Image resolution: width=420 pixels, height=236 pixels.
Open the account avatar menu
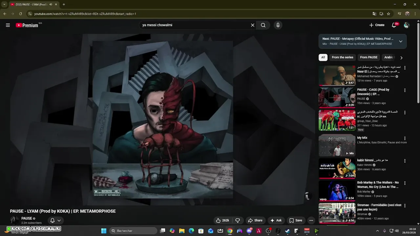[407, 25]
